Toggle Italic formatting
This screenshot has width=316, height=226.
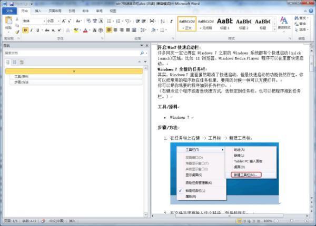point(32,30)
